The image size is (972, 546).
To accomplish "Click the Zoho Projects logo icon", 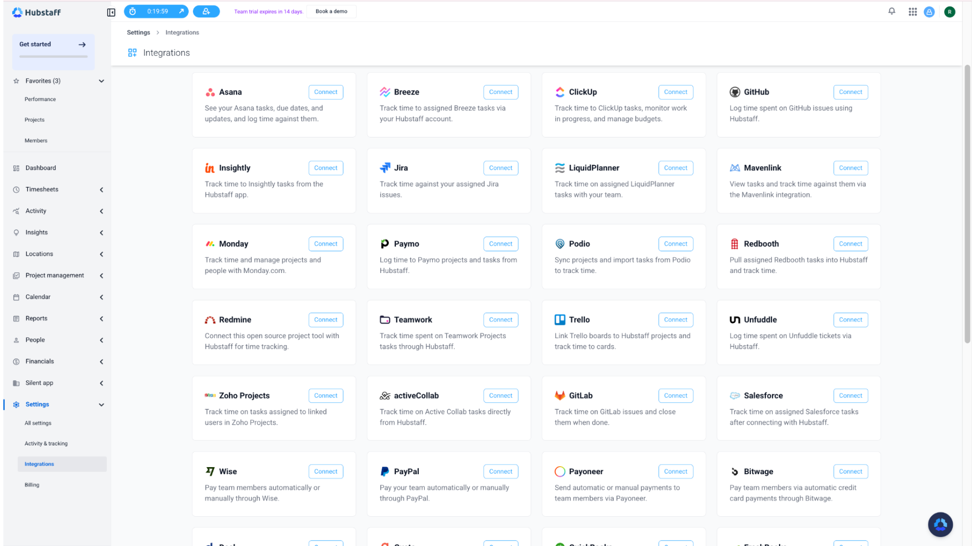I will (x=210, y=395).
